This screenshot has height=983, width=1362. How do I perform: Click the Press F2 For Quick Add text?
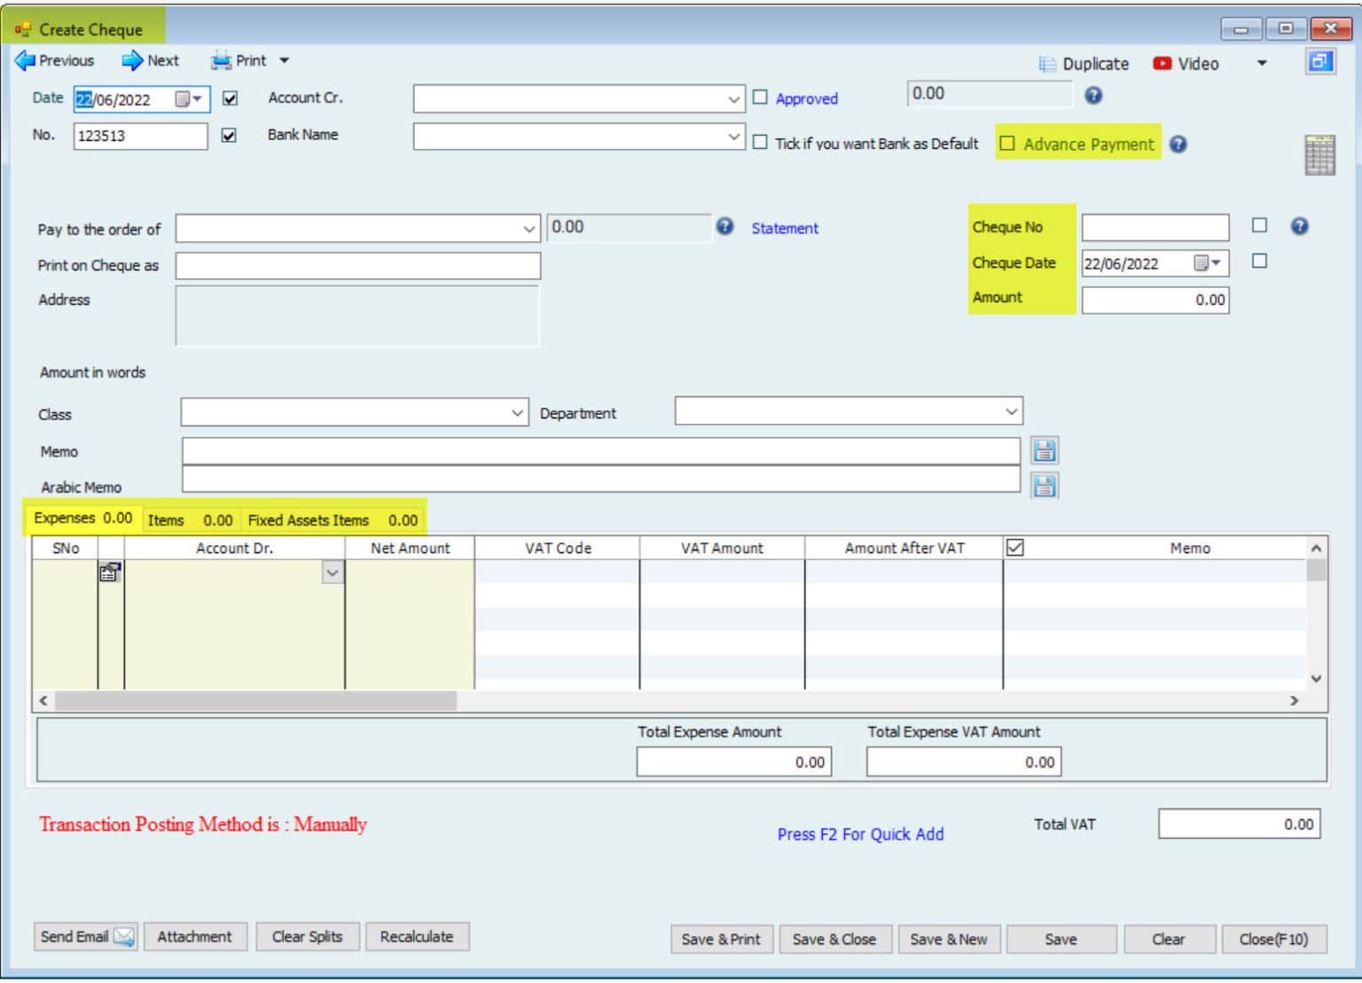click(x=860, y=834)
